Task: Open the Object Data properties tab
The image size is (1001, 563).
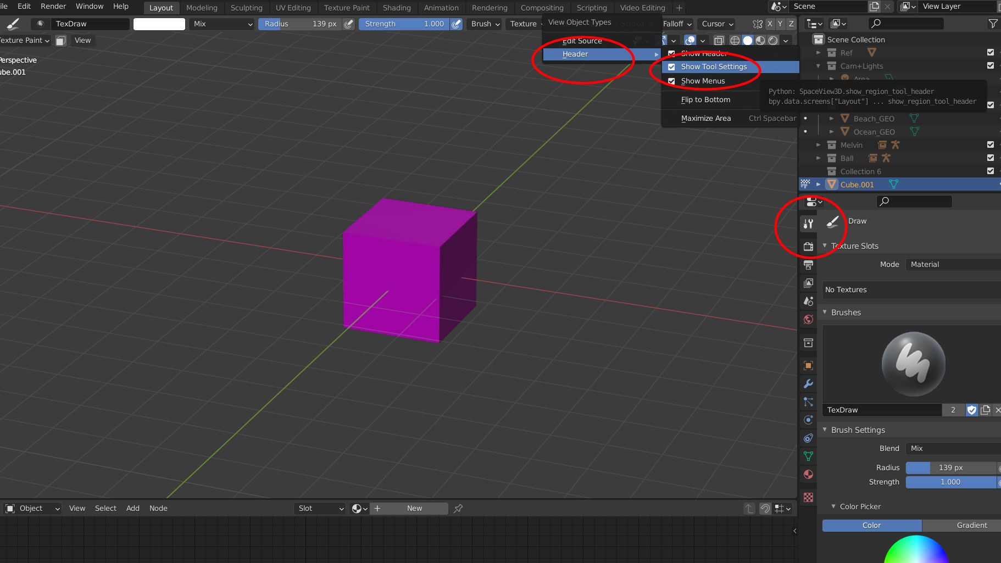Action: click(x=808, y=456)
